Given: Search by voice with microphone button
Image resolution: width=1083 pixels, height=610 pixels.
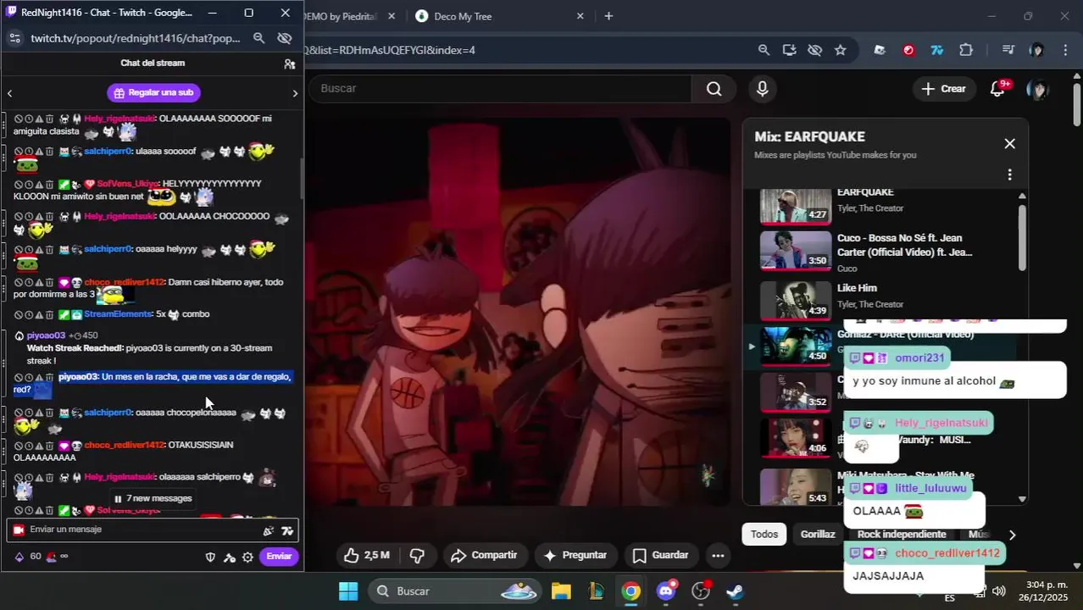Looking at the screenshot, I should coord(763,88).
